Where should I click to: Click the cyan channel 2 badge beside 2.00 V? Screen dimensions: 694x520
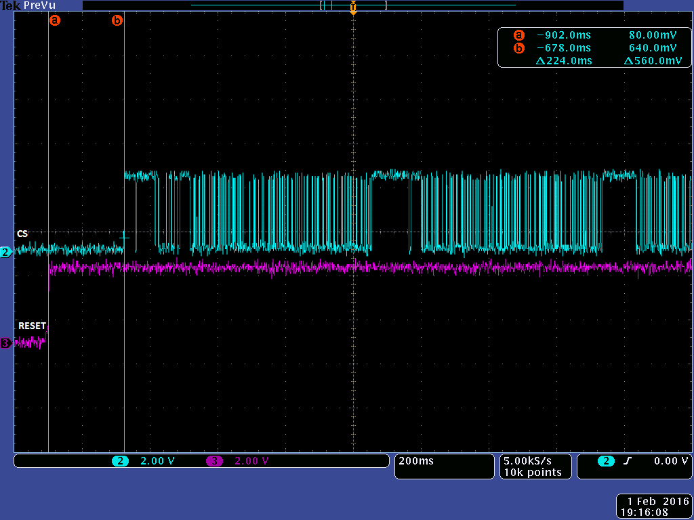120,460
